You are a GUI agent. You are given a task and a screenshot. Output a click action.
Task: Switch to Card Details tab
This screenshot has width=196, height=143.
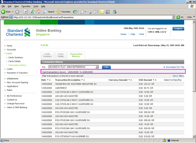(x=61, y=55)
